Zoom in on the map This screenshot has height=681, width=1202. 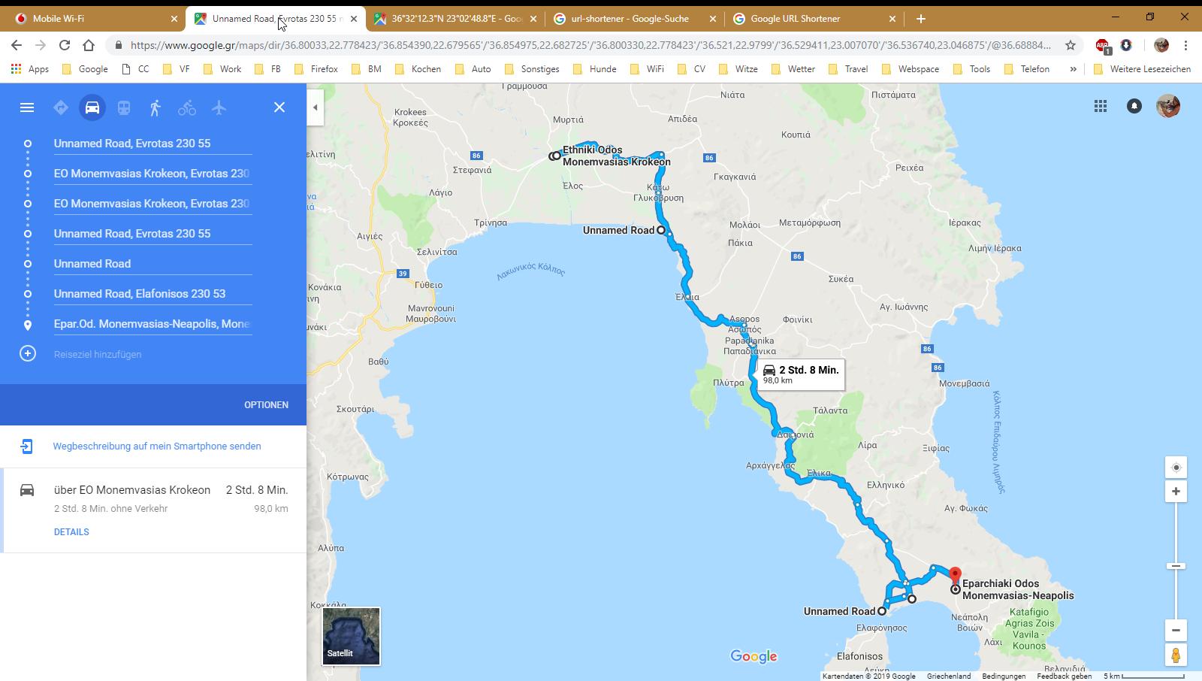click(1176, 492)
